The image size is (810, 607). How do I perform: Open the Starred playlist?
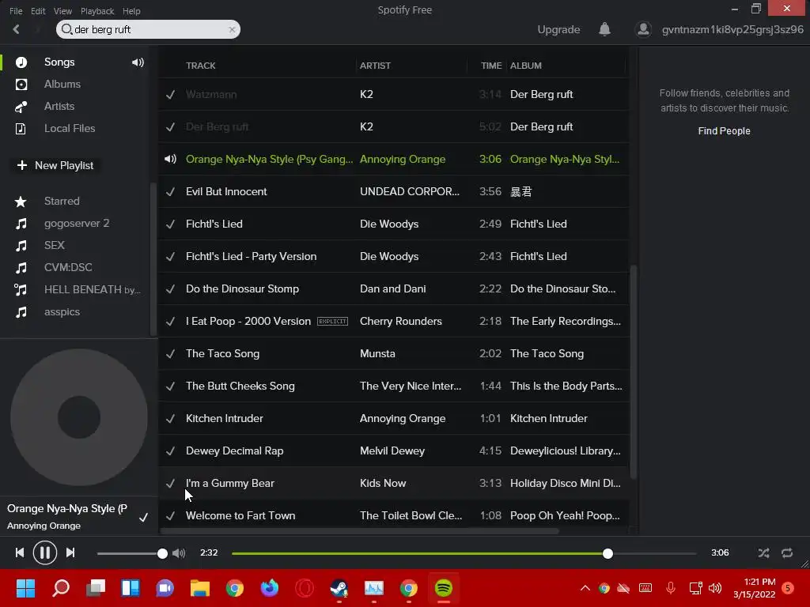pos(62,202)
